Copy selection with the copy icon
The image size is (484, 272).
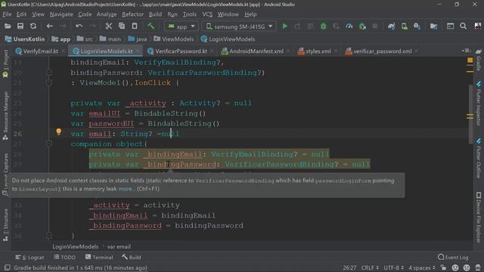122,26
